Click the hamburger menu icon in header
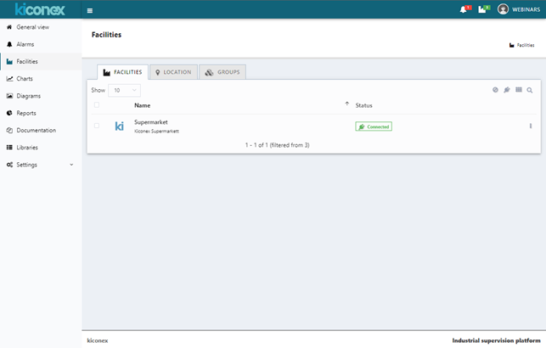This screenshot has height=348, width=546. pos(90,10)
